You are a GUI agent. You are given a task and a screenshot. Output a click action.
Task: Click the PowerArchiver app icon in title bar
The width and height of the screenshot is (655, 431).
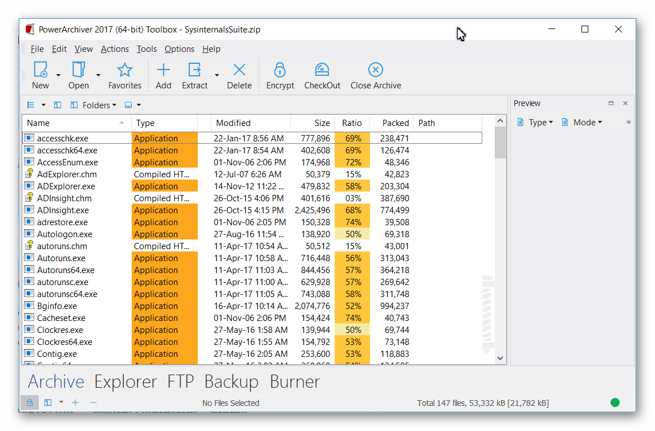pos(30,29)
